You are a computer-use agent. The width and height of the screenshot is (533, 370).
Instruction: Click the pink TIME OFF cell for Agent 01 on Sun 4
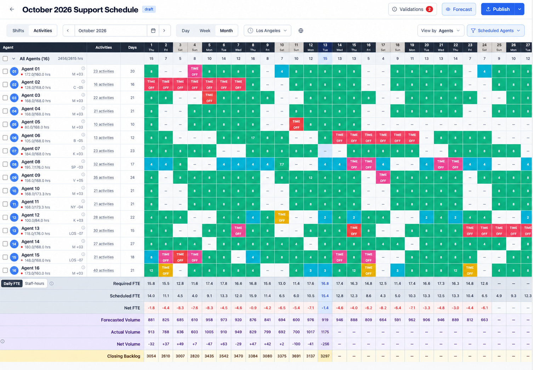coord(195,72)
